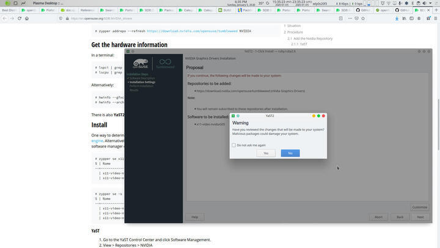The image size is (440, 248).
Task: Bookmark this page with the star icon
Action: (x=363, y=18)
